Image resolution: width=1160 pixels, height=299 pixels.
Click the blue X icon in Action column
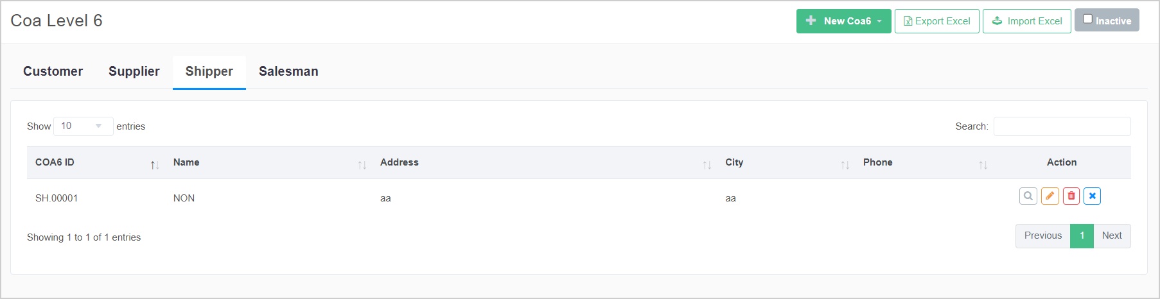[1092, 196]
